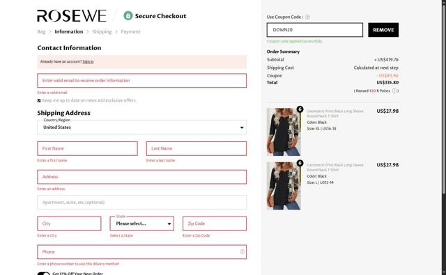Focus the email input field
The image size is (446, 275).
(141, 81)
